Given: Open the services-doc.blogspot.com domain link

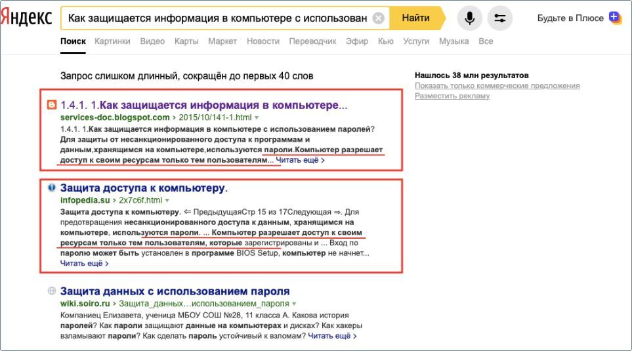Looking at the screenshot, I should (115, 117).
